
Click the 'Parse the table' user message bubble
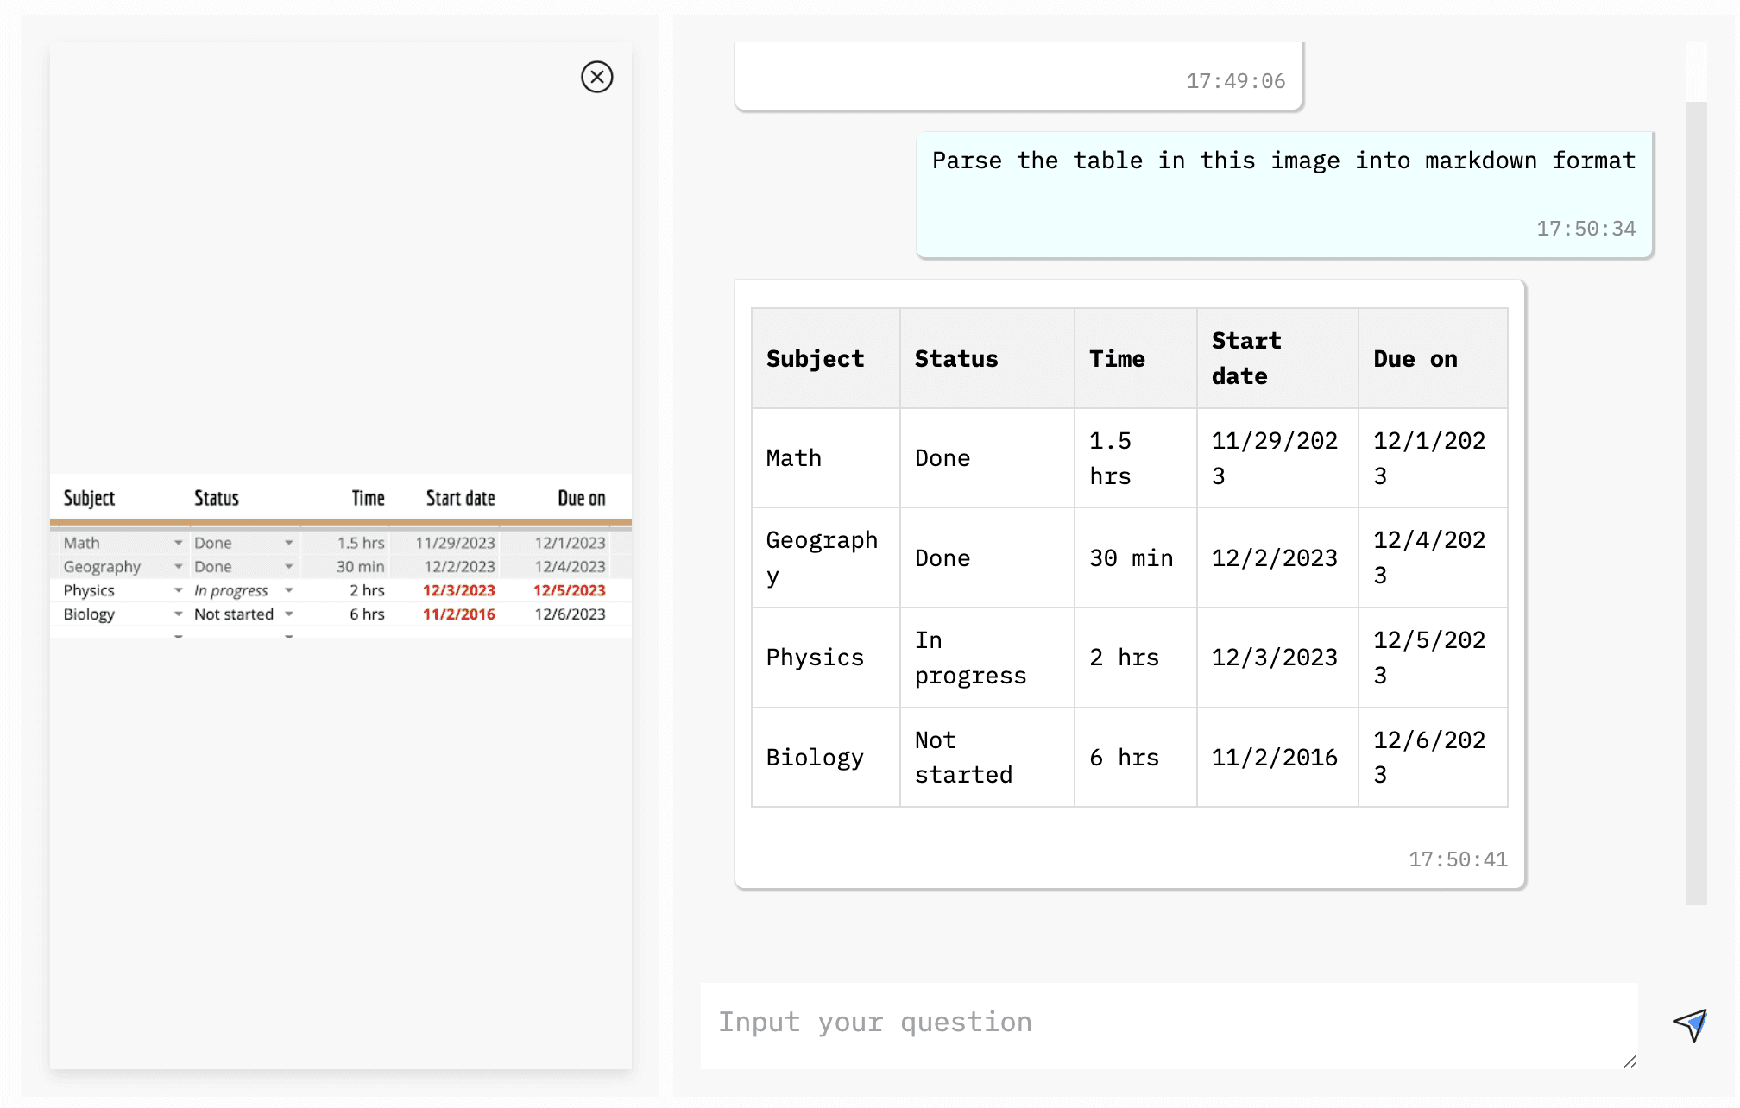coord(1283,194)
